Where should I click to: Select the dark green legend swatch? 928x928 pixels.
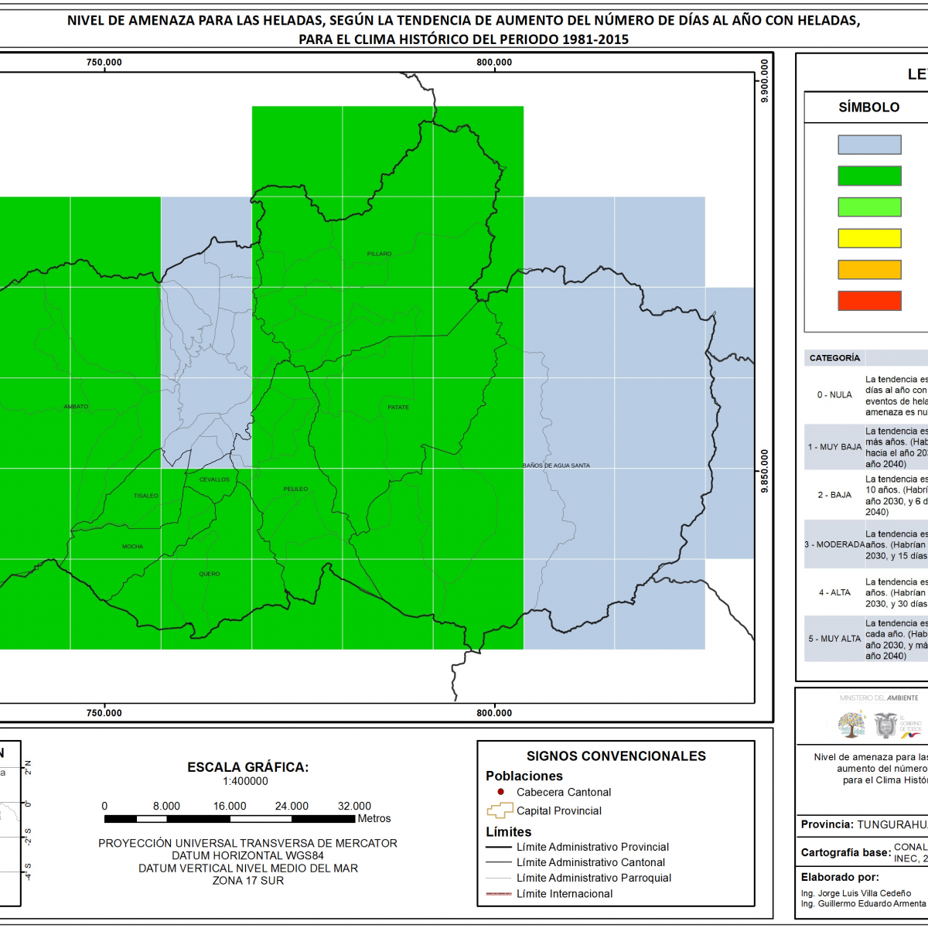tap(869, 176)
